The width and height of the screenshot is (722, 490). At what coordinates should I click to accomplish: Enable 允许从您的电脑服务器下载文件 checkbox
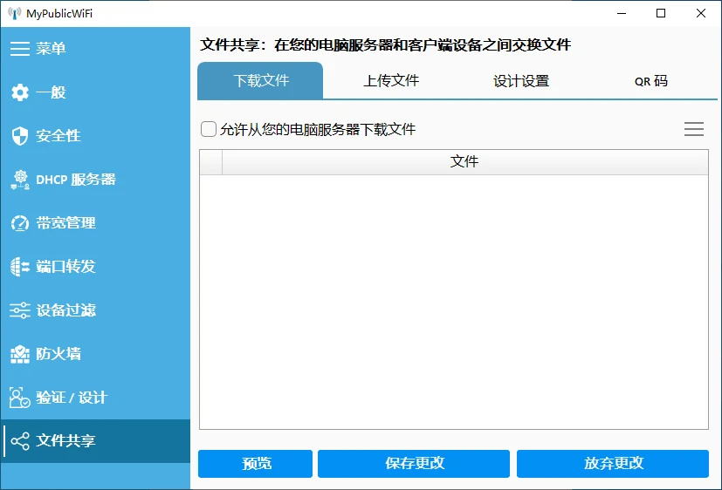tap(209, 129)
